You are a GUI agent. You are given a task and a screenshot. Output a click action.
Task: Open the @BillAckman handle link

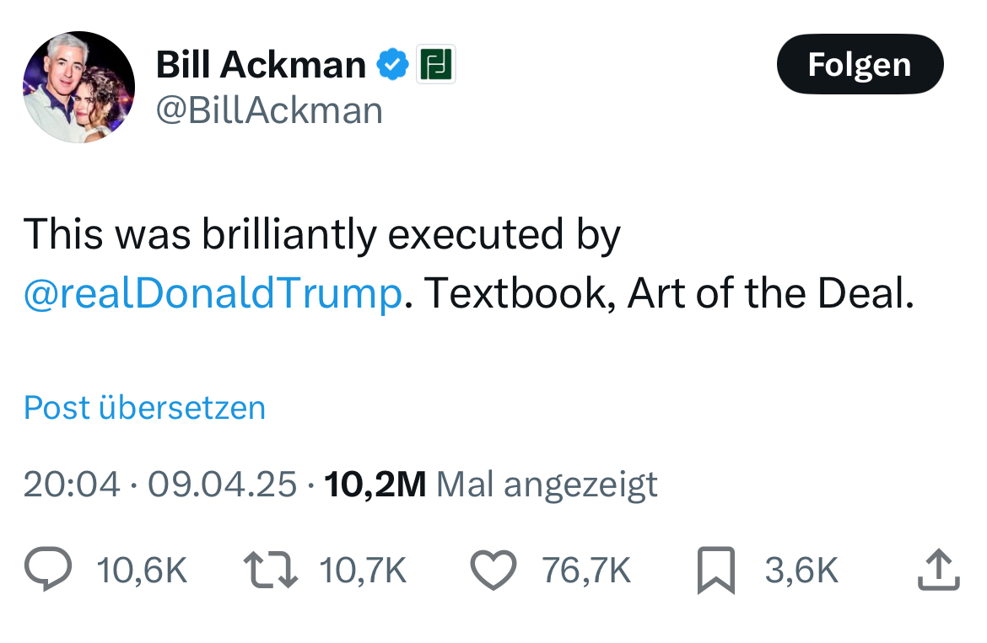(x=269, y=110)
